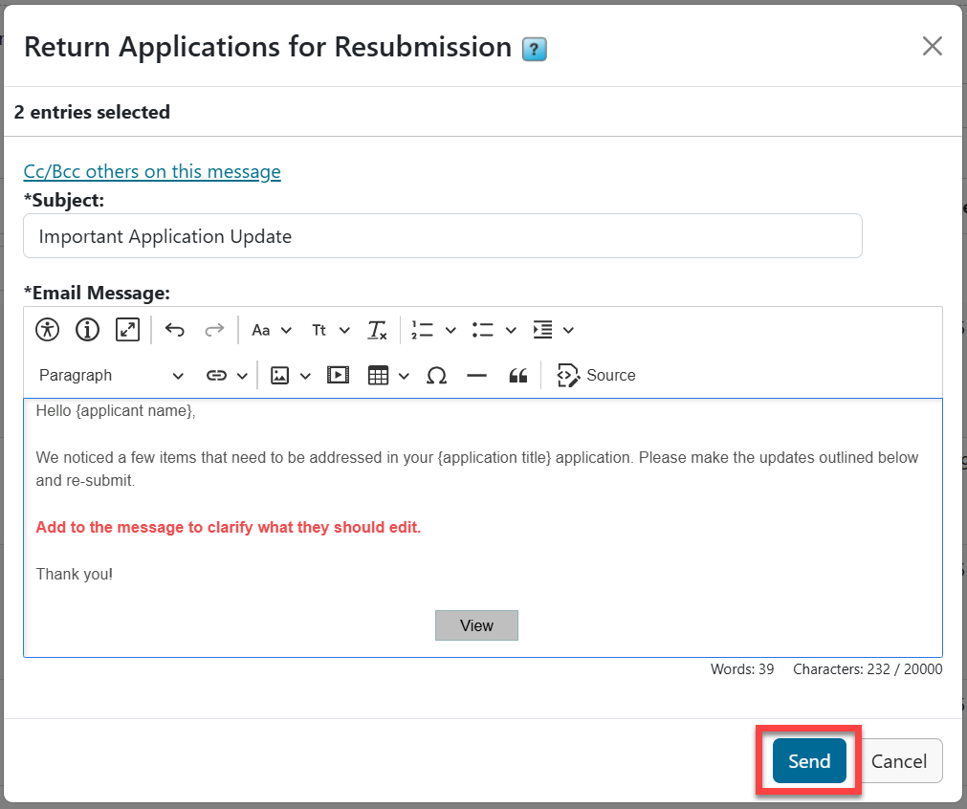Open the Aa font family menu
The image size is (967, 809).
[x=272, y=330]
